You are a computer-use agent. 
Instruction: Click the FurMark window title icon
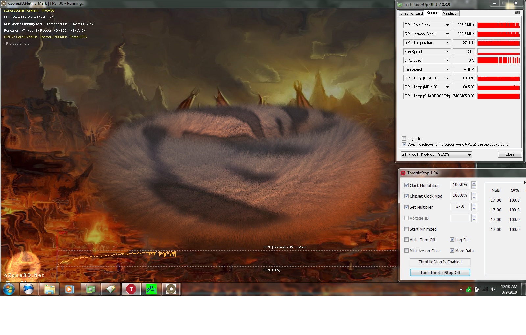click(4, 3)
